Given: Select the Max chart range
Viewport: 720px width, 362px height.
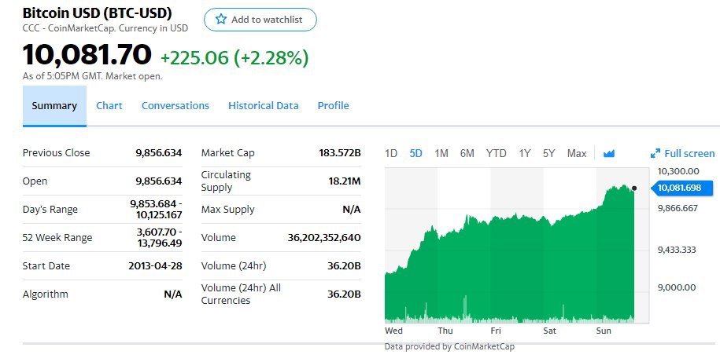Looking at the screenshot, I should pos(577,153).
